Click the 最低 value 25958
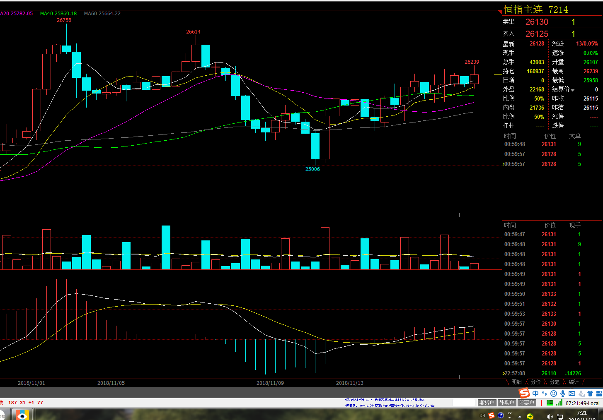Image resolution: width=603 pixels, height=420 pixels. pyautogui.click(x=591, y=80)
